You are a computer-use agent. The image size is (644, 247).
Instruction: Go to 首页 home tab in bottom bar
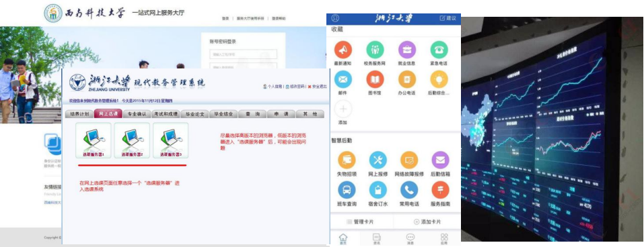click(343, 239)
